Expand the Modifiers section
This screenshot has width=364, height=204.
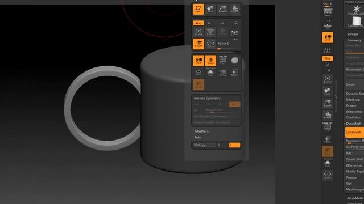point(201,131)
